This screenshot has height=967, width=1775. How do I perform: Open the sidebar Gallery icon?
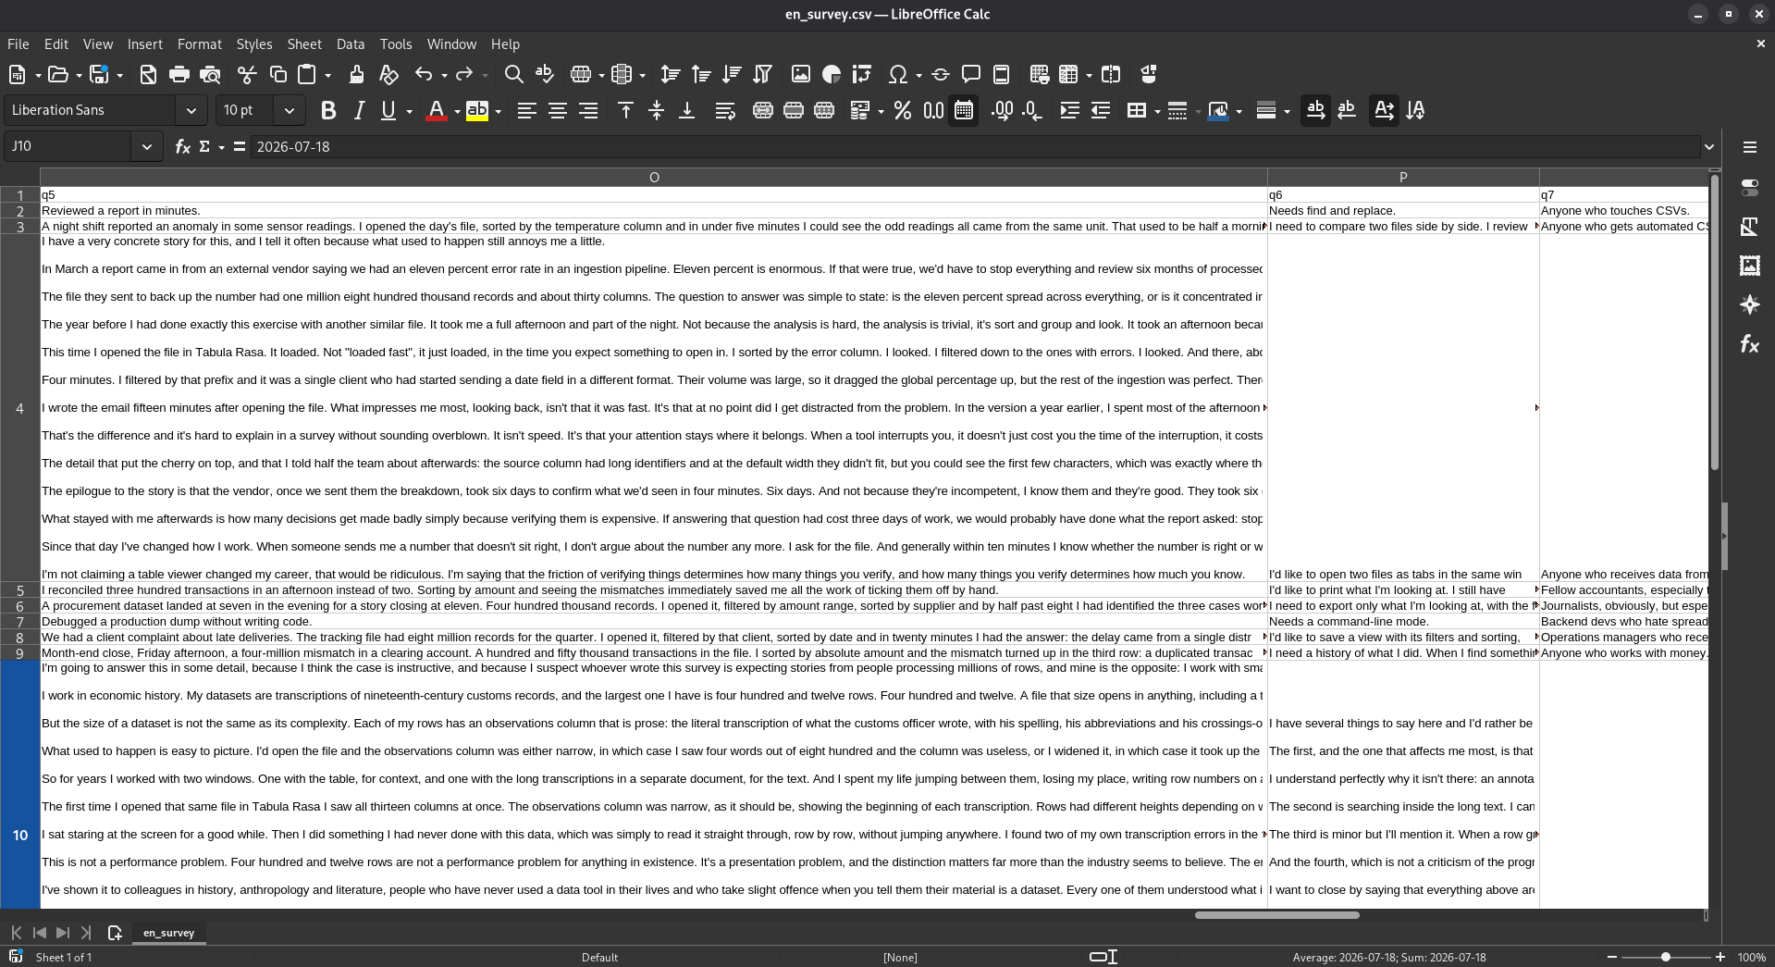1749,266
